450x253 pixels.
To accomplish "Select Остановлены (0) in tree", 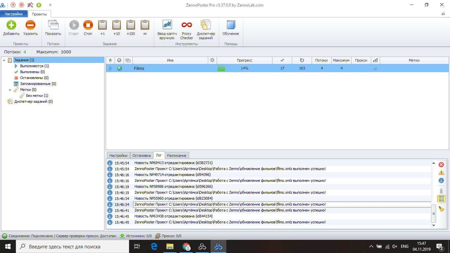I will tap(34, 78).
